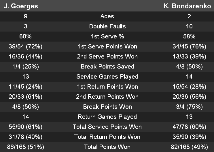Screen dimensions: 214x152
Task: Select Goerges' 9 aces value
Action: [26, 16]
